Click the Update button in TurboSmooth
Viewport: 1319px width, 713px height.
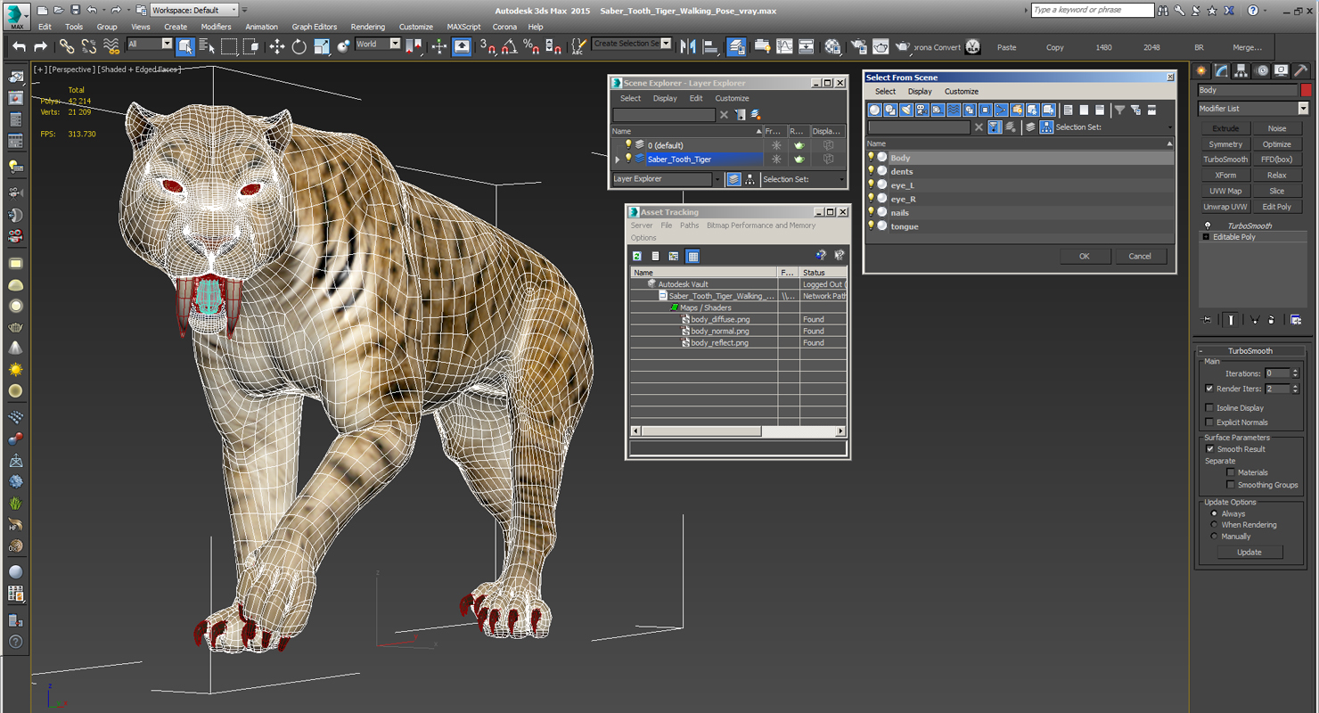tap(1249, 553)
